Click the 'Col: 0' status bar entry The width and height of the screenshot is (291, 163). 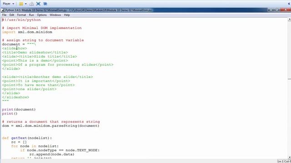287,161
